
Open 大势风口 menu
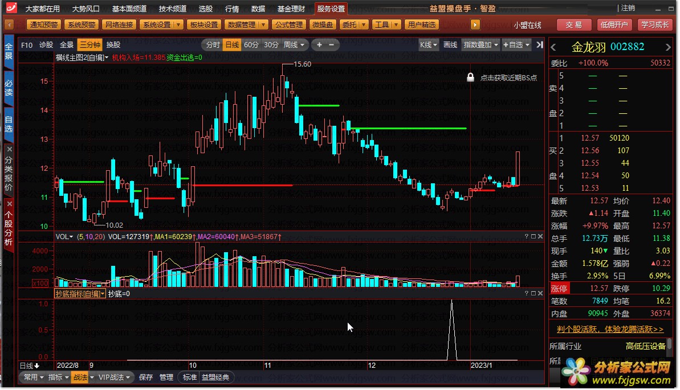coord(85,8)
